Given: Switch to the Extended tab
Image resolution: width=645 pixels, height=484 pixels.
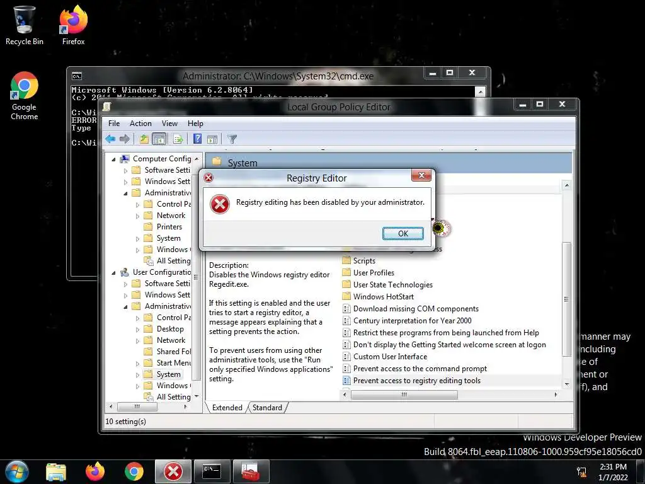Looking at the screenshot, I should (227, 408).
